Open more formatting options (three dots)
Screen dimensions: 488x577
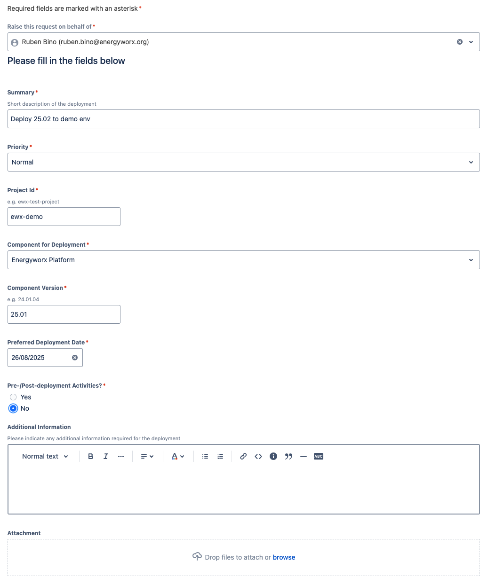click(x=121, y=456)
